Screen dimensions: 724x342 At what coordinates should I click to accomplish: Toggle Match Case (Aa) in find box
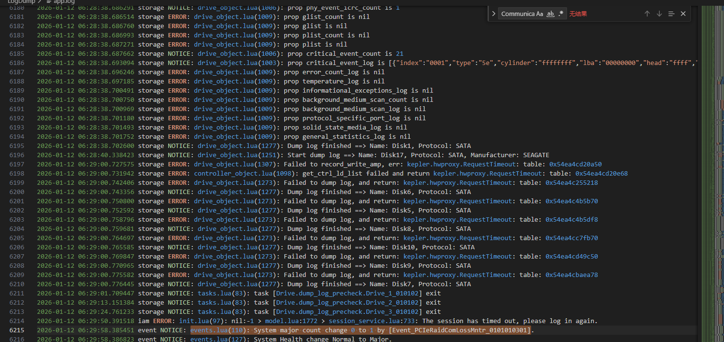click(539, 14)
